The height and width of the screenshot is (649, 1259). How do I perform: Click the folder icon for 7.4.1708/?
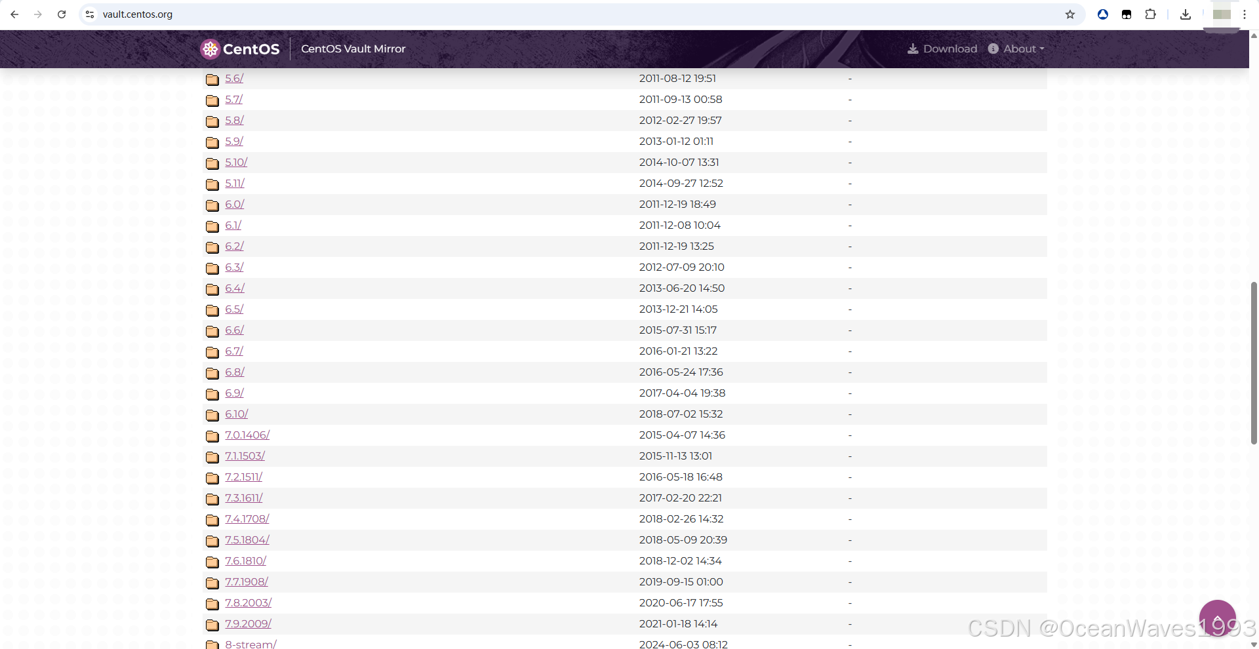[212, 520]
